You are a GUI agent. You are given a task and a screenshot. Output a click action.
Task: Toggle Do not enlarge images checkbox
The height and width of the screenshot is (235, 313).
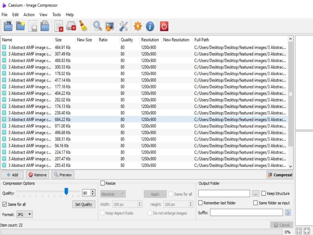pos(150,213)
